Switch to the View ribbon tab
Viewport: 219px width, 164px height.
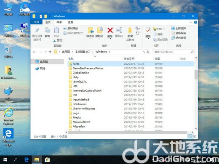tap(70, 22)
